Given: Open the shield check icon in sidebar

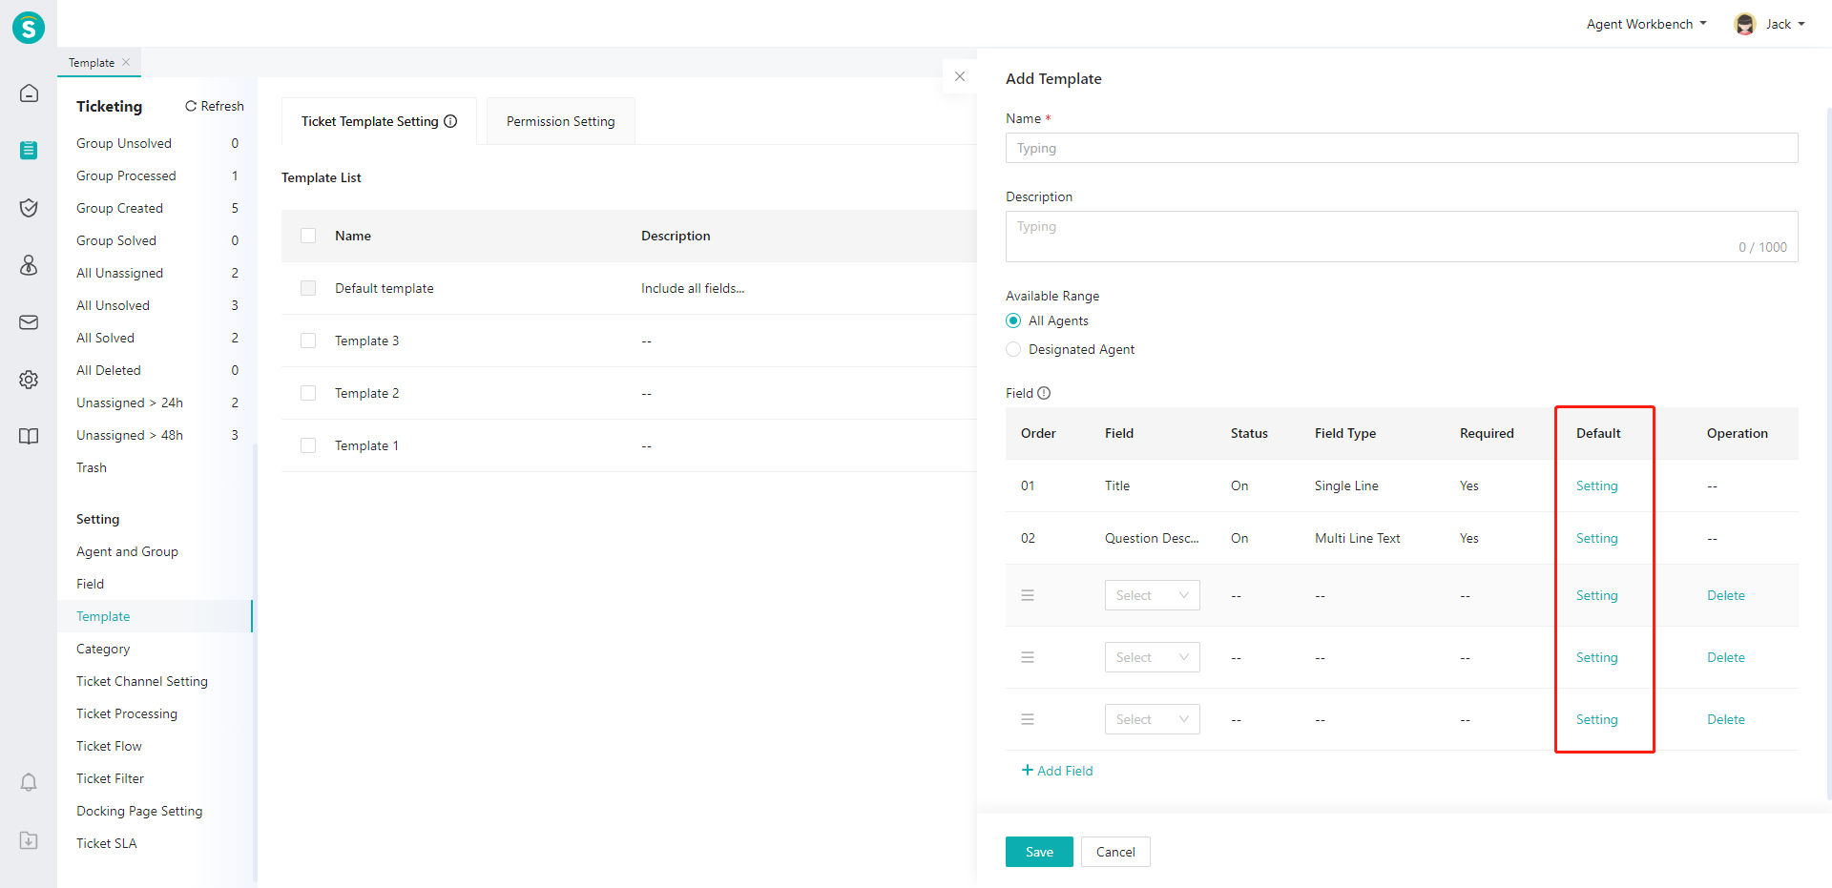Looking at the screenshot, I should (x=29, y=208).
